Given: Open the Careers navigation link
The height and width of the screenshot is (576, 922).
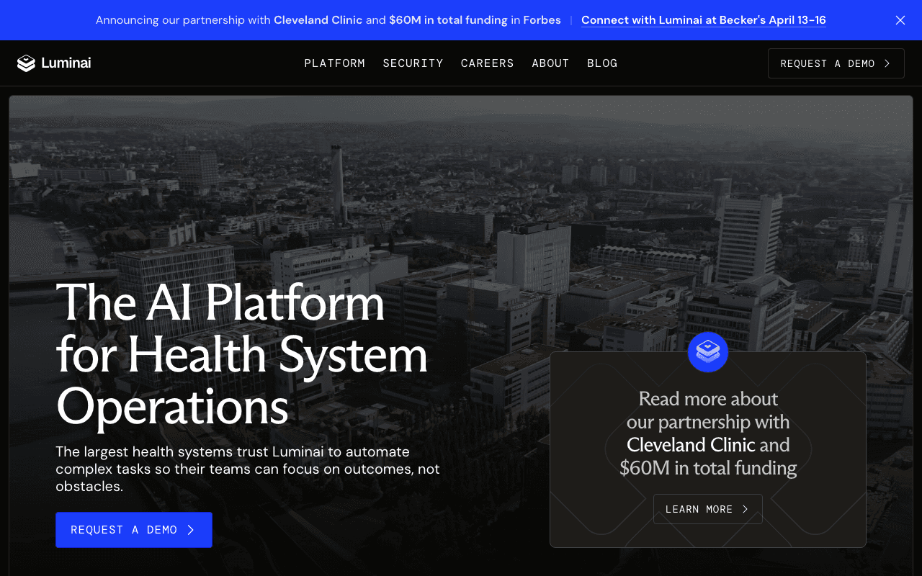Looking at the screenshot, I should (487, 63).
